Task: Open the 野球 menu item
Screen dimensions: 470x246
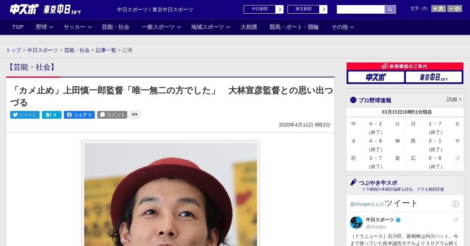Action: coord(42,27)
